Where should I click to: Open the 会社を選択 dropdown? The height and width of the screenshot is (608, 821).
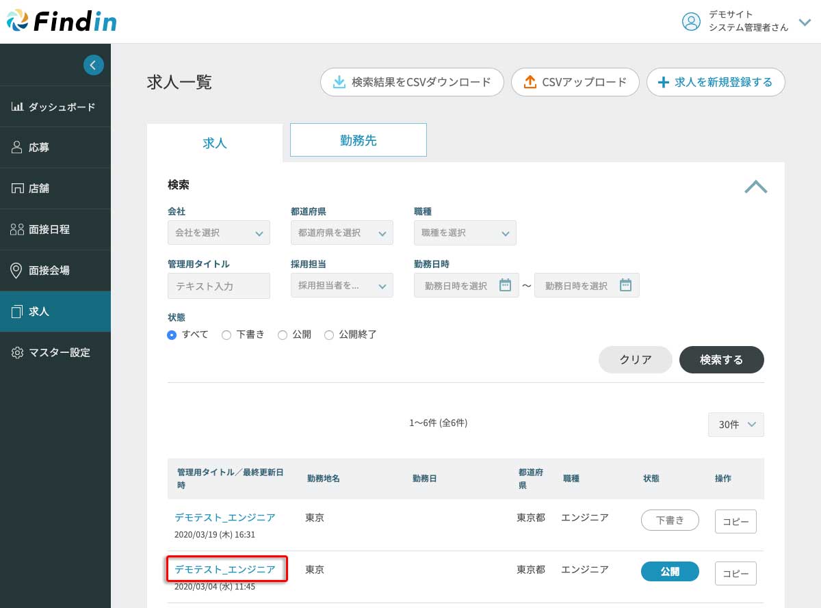(218, 233)
